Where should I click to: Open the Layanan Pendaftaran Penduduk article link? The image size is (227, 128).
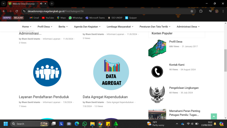coord(44,97)
